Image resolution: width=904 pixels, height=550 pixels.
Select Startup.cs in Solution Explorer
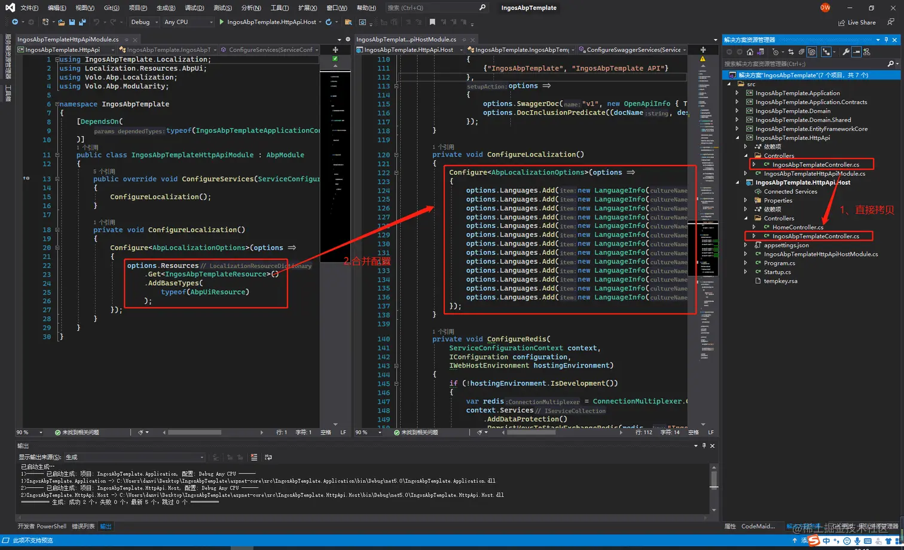click(777, 272)
